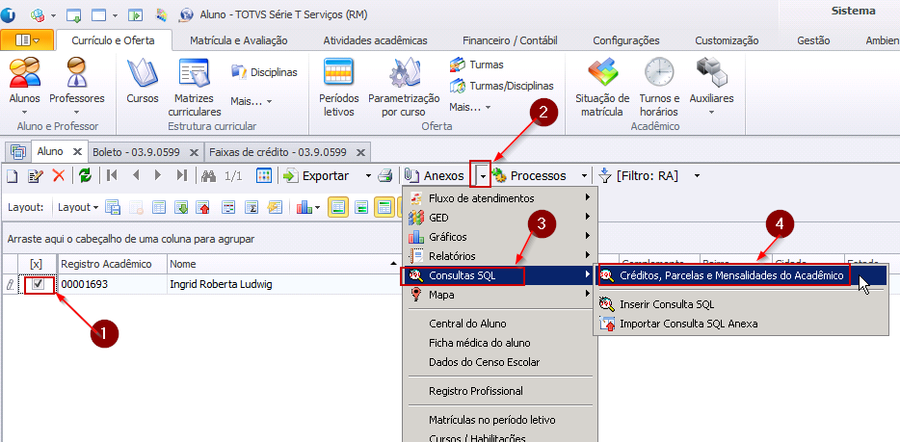
Task: Choose Inserir Consulta SQL menu entry
Action: (x=666, y=304)
